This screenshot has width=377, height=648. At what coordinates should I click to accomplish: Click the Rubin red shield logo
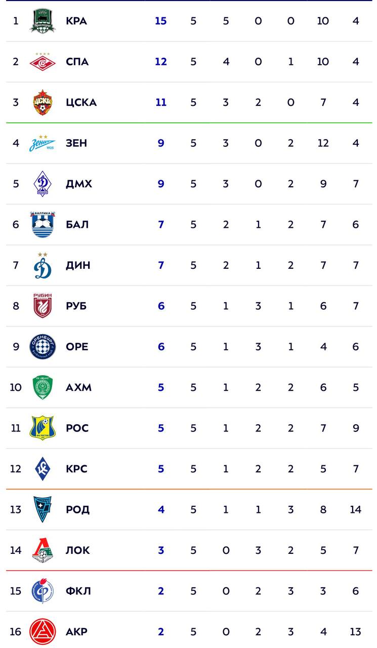[43, 306]
